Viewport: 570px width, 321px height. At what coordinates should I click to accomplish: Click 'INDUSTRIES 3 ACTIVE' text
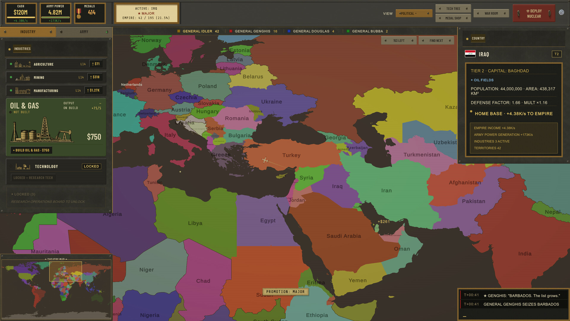pyautogui.click(x=492, y=141)
